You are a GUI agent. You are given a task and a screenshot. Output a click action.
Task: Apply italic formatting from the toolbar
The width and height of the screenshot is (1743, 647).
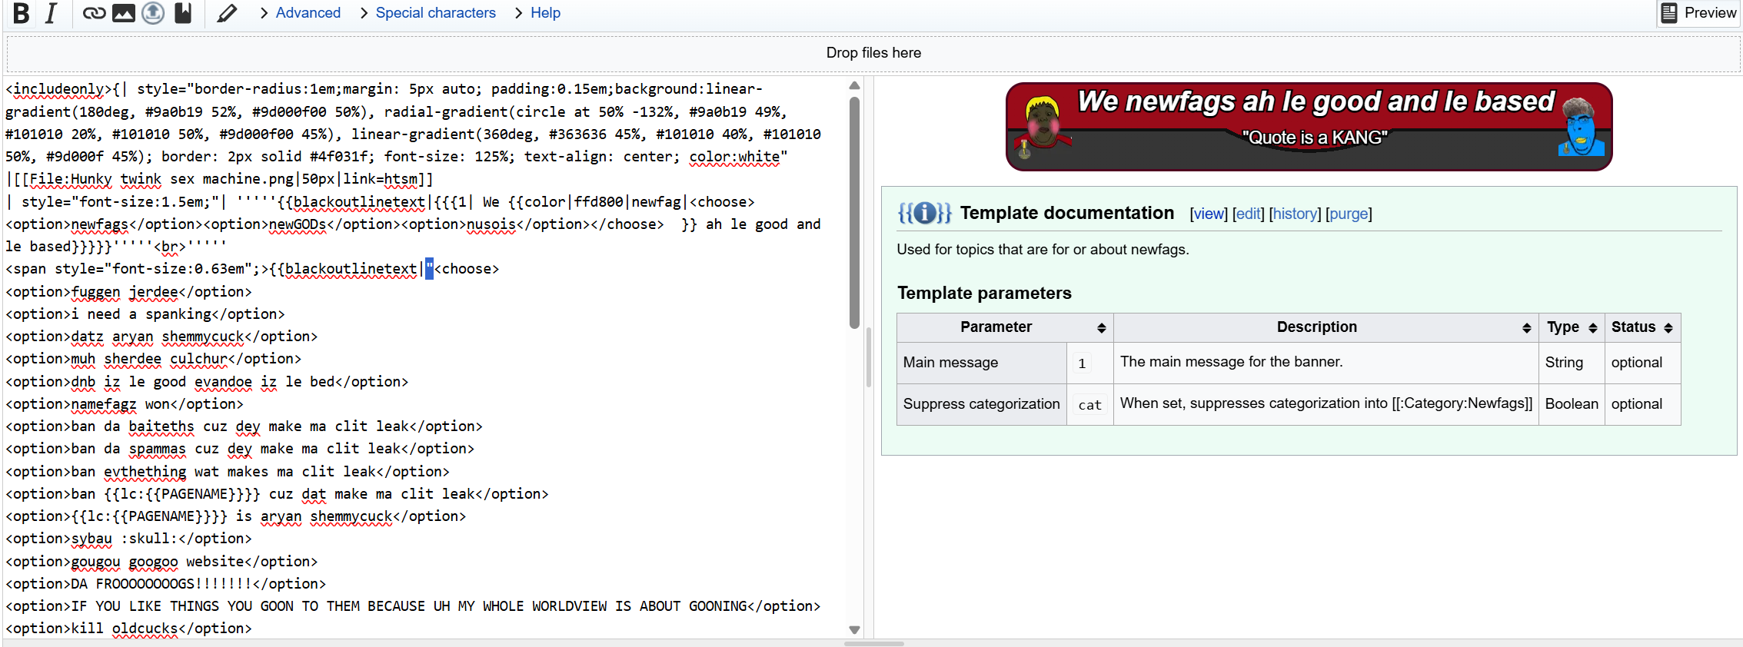(x=51, y=13)
